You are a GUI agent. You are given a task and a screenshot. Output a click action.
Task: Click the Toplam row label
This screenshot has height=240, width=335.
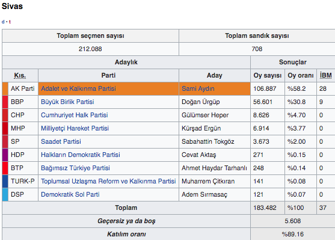(126, 208)
